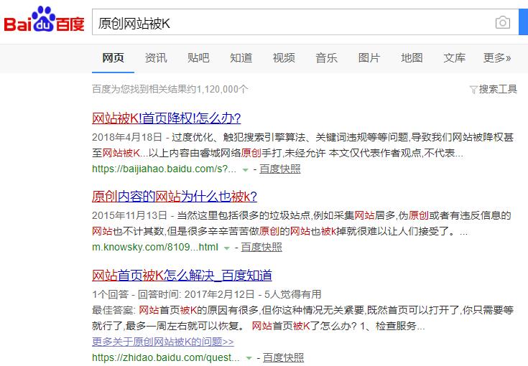Expand dropdown arrow beside m.knowsky.com URL

(227, 248)
